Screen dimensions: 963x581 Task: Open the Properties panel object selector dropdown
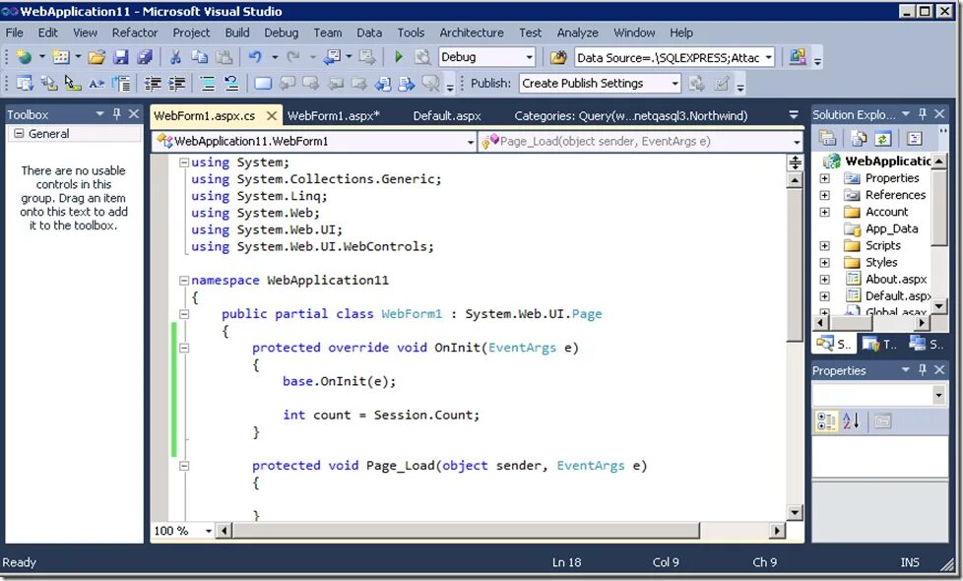pos(938,395)
